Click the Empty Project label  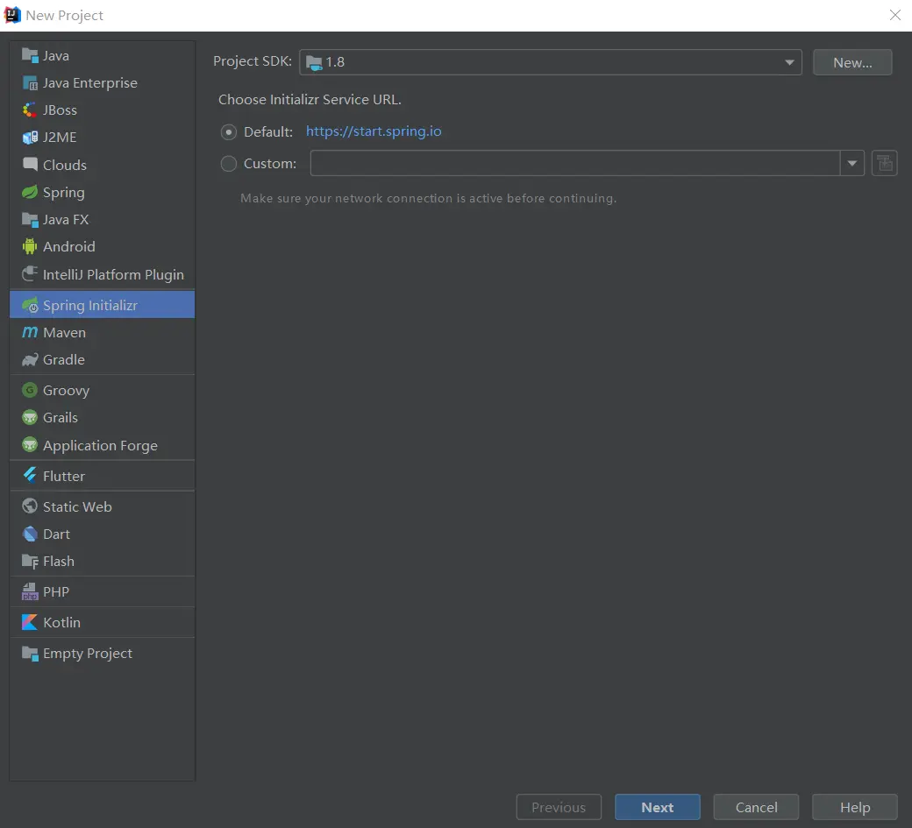88,654
